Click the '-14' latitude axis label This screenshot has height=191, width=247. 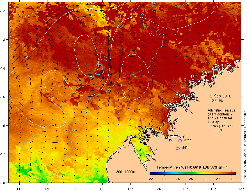[3, 68]
